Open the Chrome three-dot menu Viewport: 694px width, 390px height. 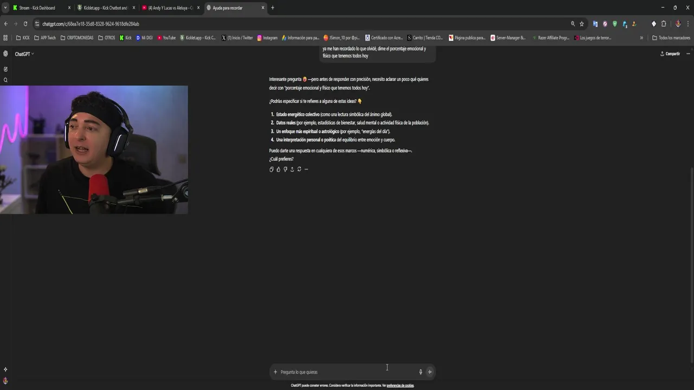tap(688, 24)
